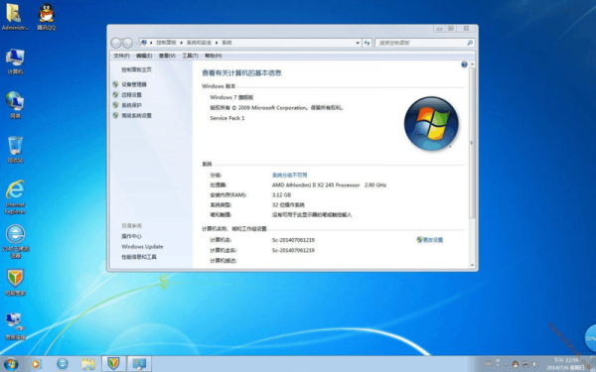Image resolution: width=596 pixels, height=372 pixels.
Task: Open the 帮助(H) menu
Action: 214,56
